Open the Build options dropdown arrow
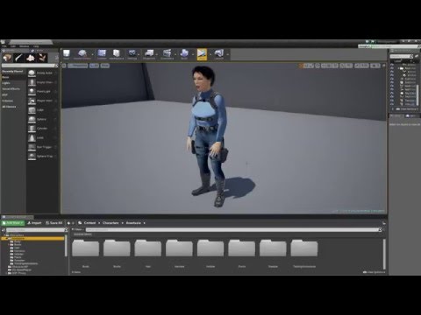Viewport: 421px width, 315px height. tap(192, 54)
